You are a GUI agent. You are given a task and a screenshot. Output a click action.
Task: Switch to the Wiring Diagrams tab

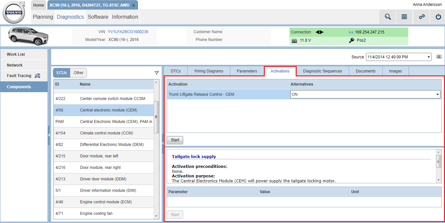pos(209,71)
